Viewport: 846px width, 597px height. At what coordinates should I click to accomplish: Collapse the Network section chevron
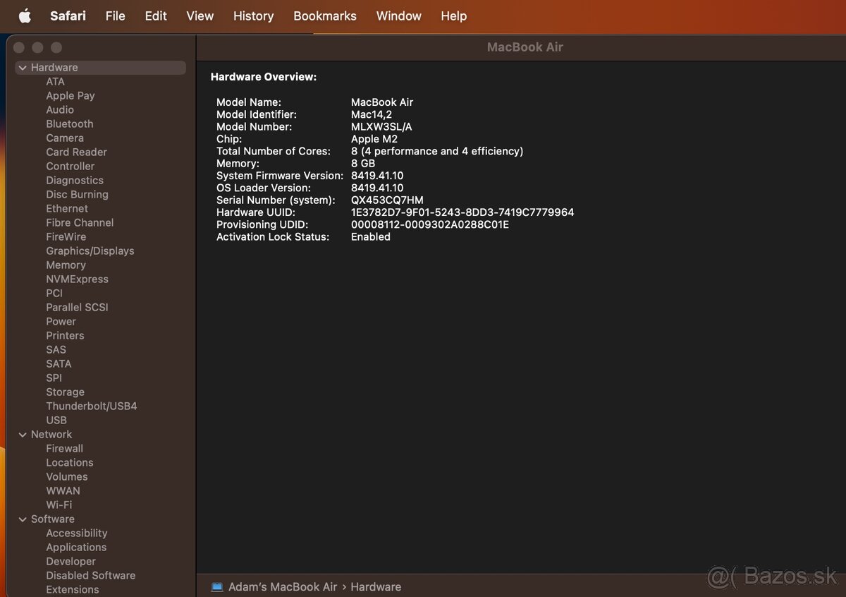point(23,435)
